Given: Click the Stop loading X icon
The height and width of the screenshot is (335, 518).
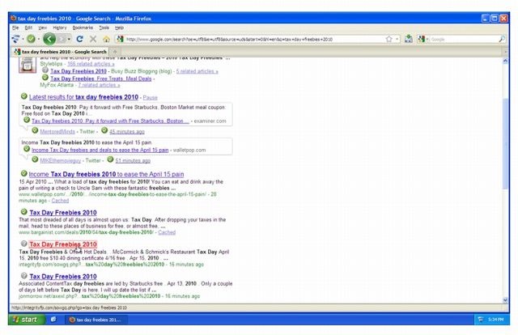Looking at the screenshot, I should click(93, 39).
